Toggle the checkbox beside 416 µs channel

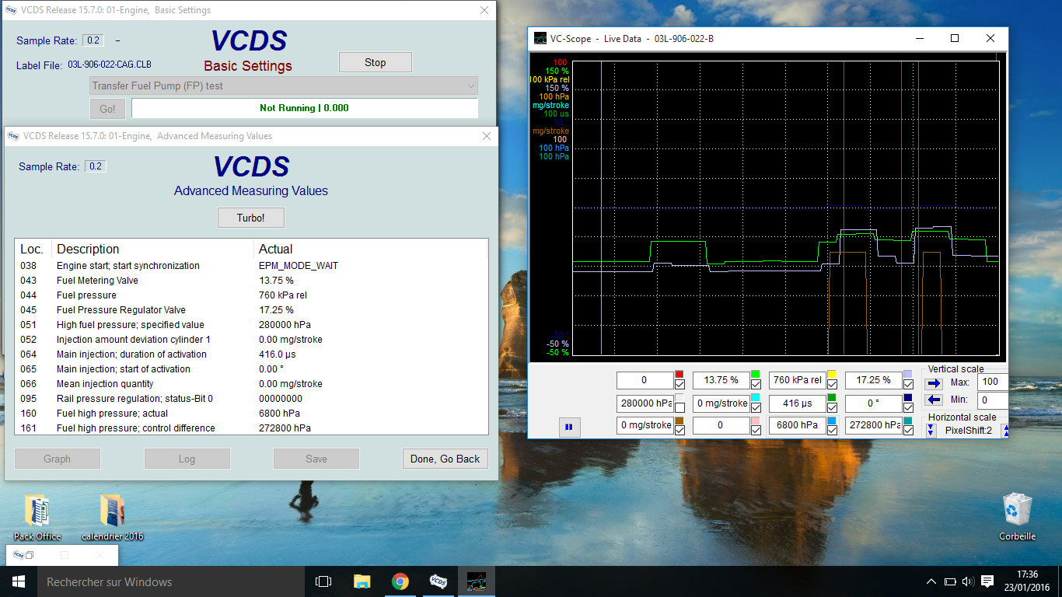pyautogui.click(x=832, y=407)
